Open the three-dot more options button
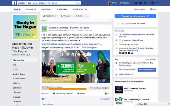This screenshot has height=106, width=170. point(87,16)
